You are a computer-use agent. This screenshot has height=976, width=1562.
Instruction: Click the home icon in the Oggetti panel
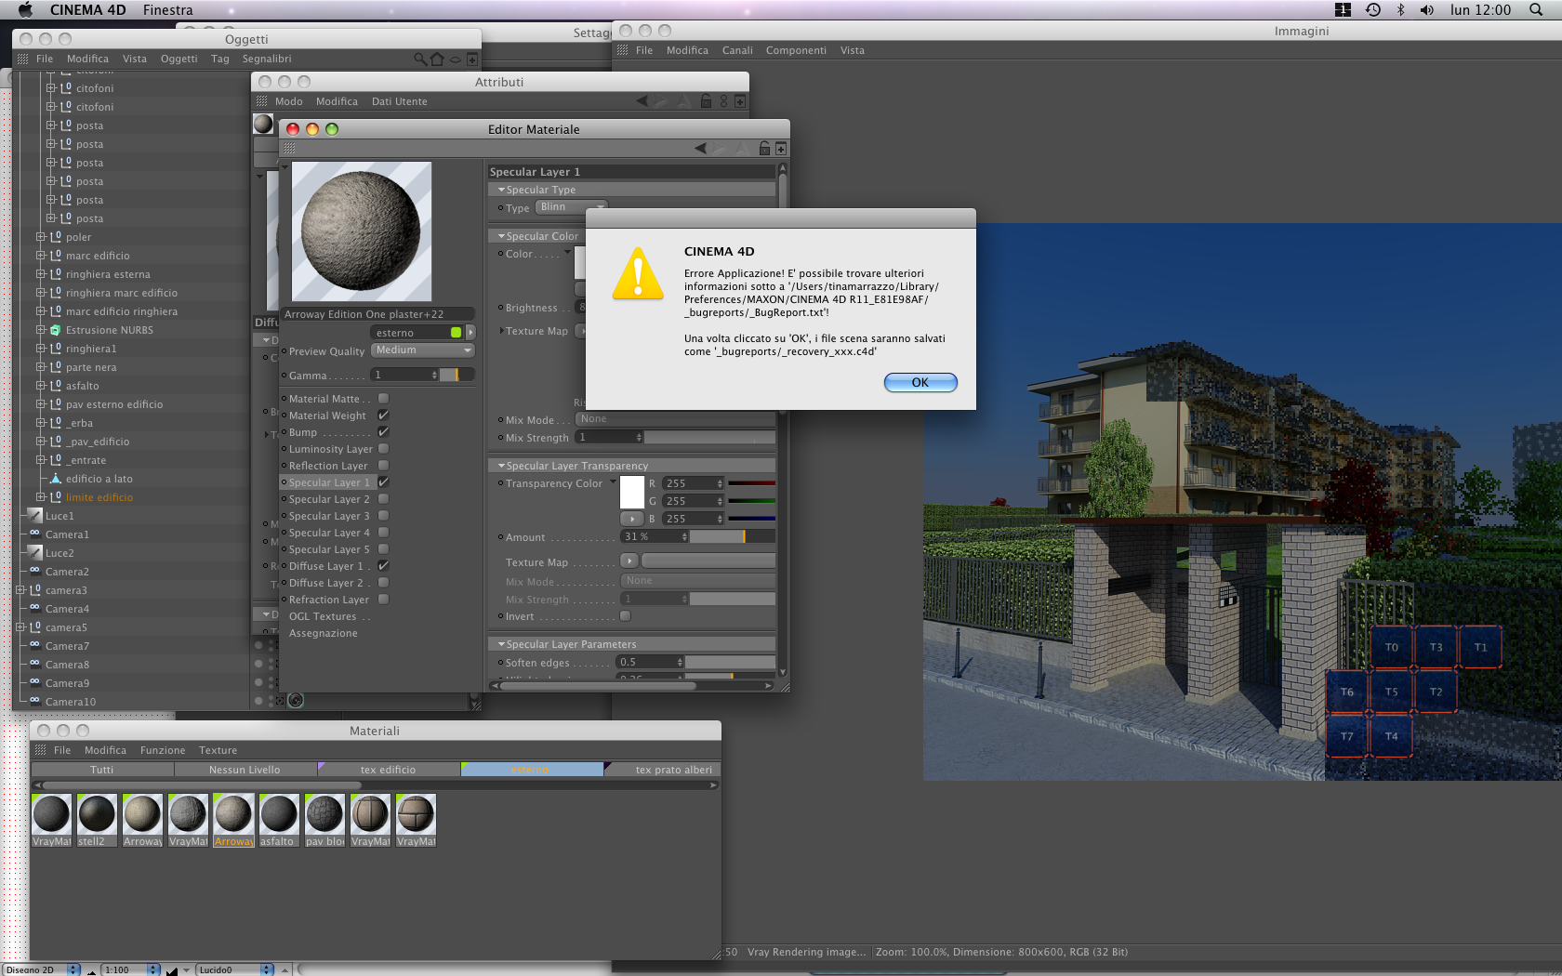click(437, 59)
